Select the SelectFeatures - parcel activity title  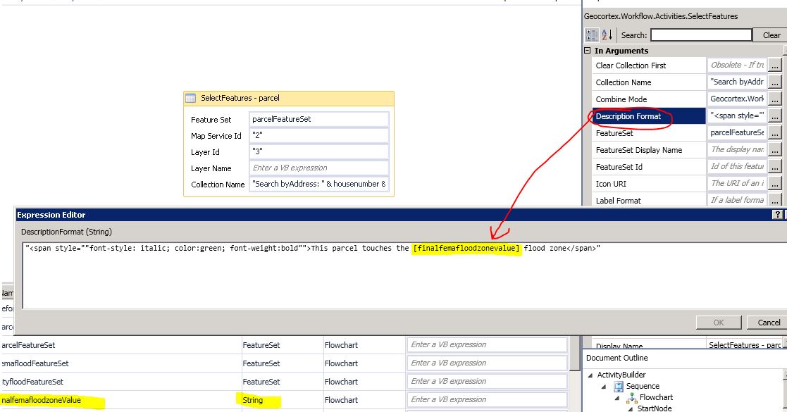240,99
